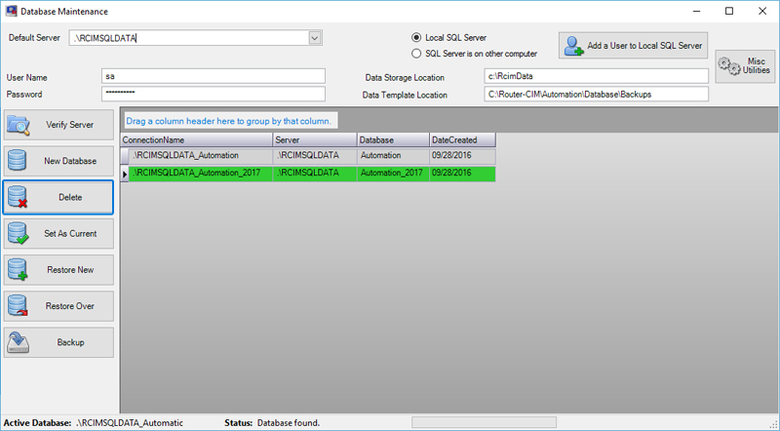The image size is (780, 431).
Task: Edit the Data Storage Location field
Action: coord(595,76)
